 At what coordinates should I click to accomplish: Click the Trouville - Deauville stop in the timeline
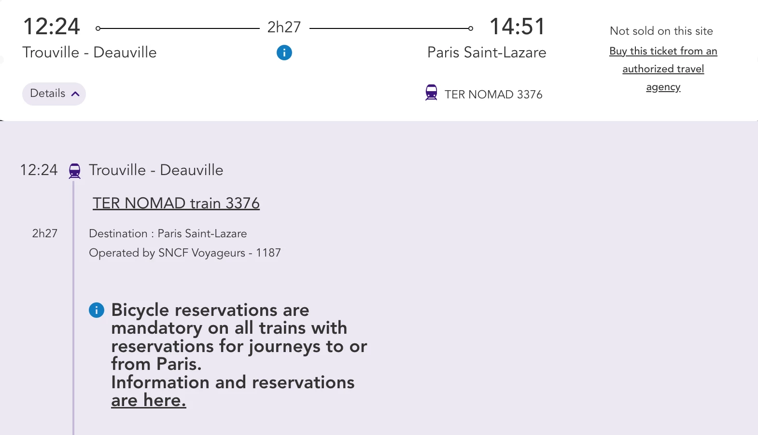(156, 170)
